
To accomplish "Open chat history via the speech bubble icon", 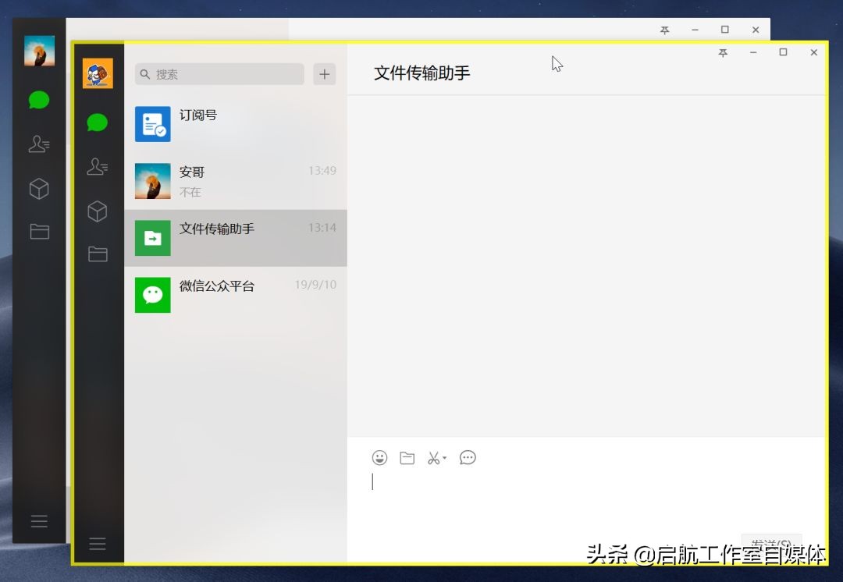I will (468, 458).
